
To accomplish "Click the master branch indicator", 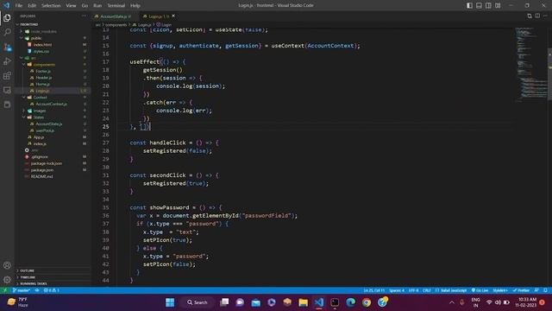I will click(x=22, y=290).
